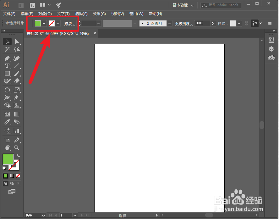Click the Adobe Stock search field
This screenshot has height=219, width=279.
point(221,5)
